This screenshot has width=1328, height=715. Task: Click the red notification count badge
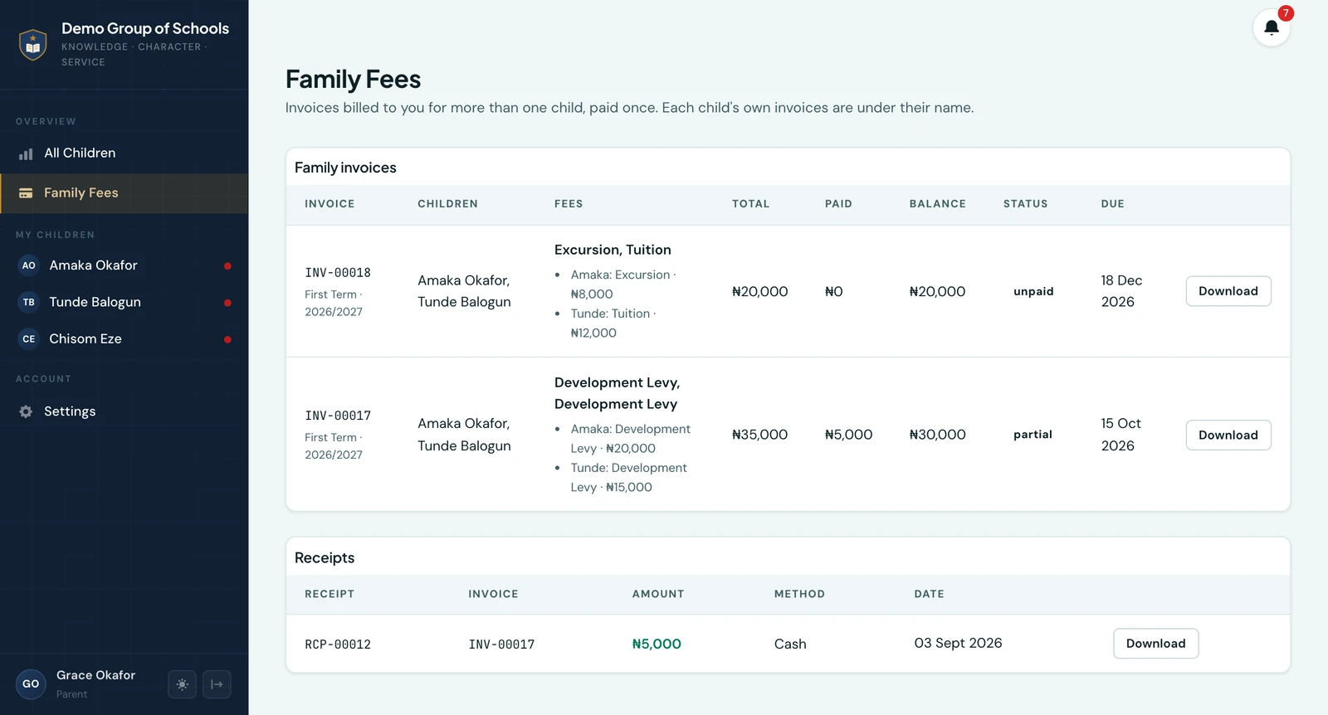click(x=1286, y=13)
